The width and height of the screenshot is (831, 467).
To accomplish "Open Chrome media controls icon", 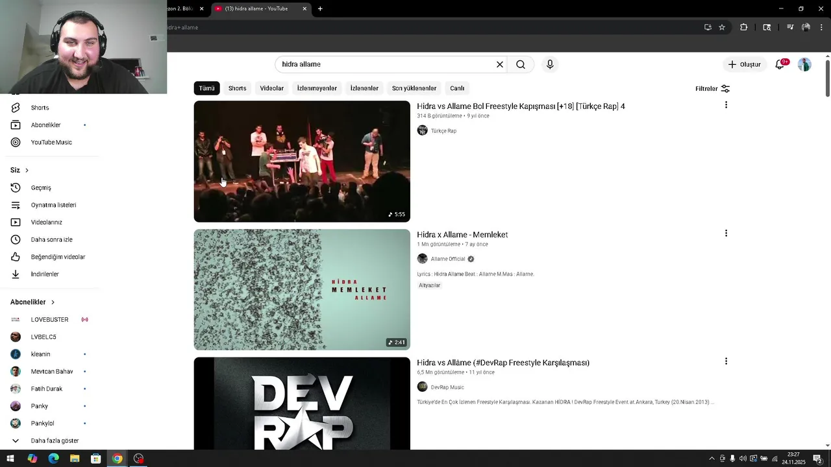I will pyautogui.click(x=790, y=27).
